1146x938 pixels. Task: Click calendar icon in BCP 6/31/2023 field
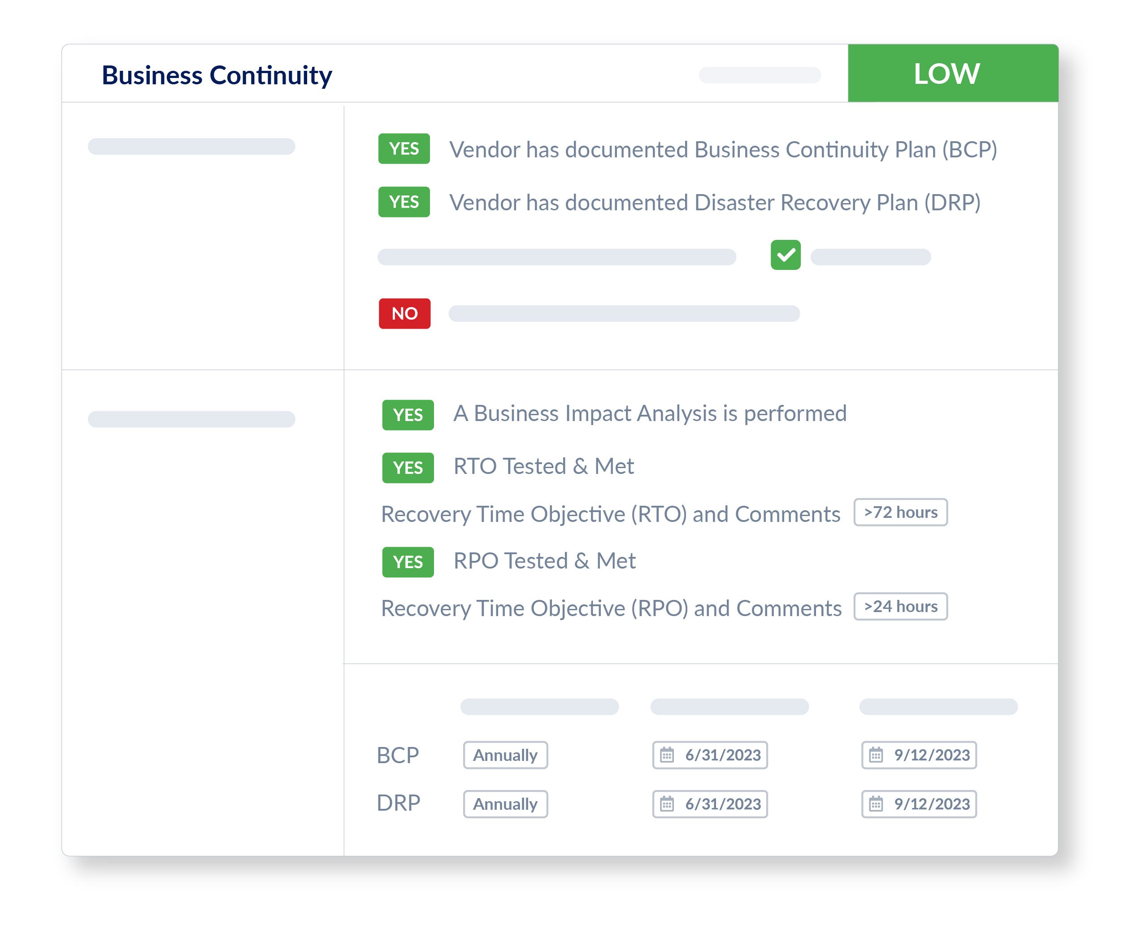coord(667,755)
